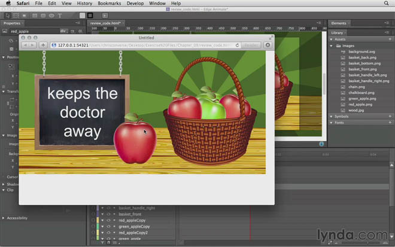Select basket_bottom.png in Library
The width and height of the screenshot is (395, 247).
tap(364, 63)
